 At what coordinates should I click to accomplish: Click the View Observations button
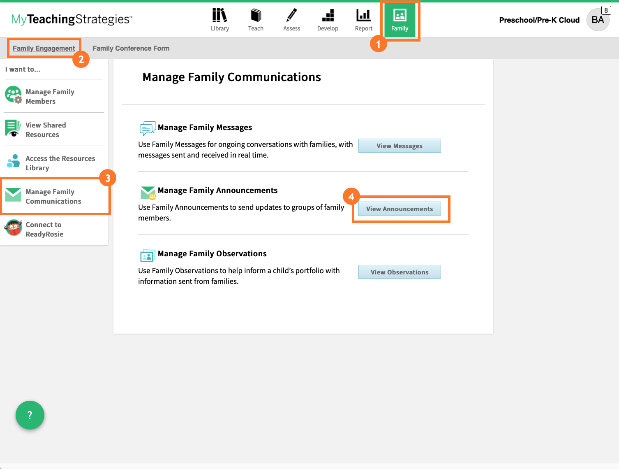click(x=399, y=272)
